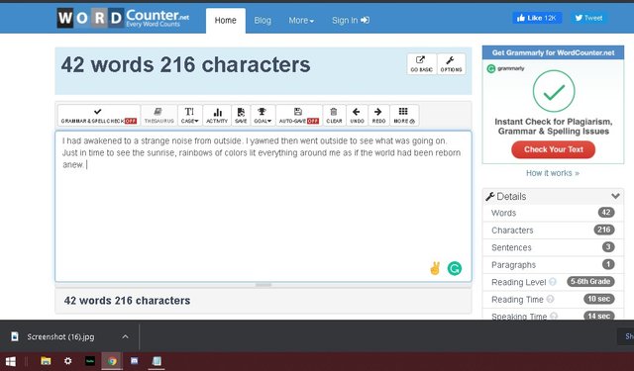Click inside the text editing area

(264, 206)
